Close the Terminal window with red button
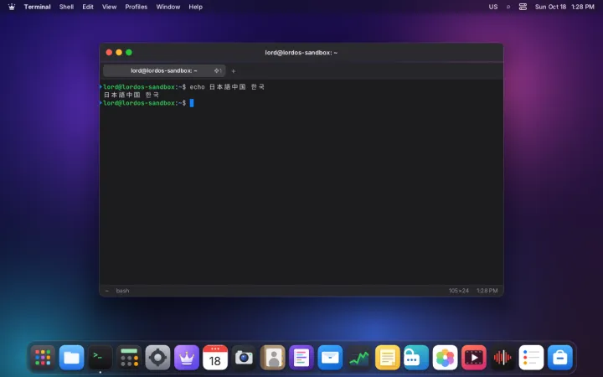The width and height of the screenshot is (603, 377). [109, 52]
